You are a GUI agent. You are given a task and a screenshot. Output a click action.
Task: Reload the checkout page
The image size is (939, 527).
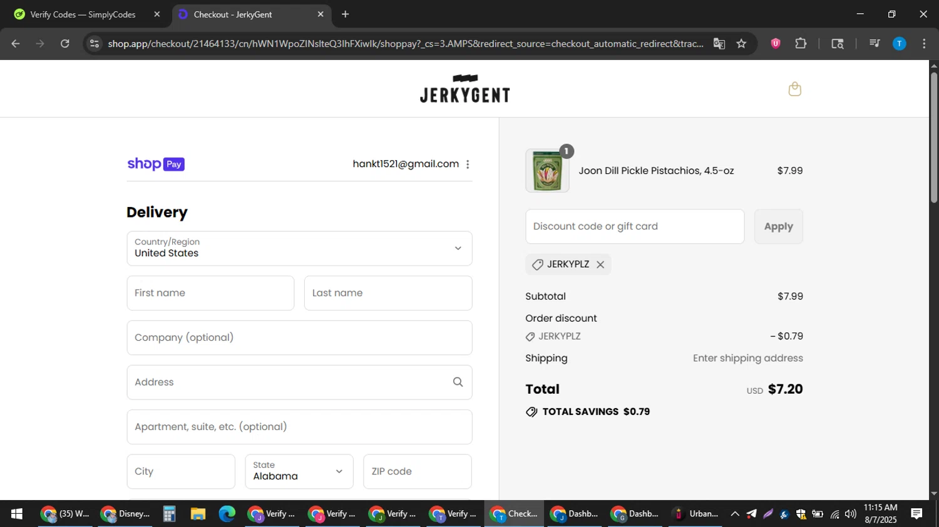click(x=64, y=43)
